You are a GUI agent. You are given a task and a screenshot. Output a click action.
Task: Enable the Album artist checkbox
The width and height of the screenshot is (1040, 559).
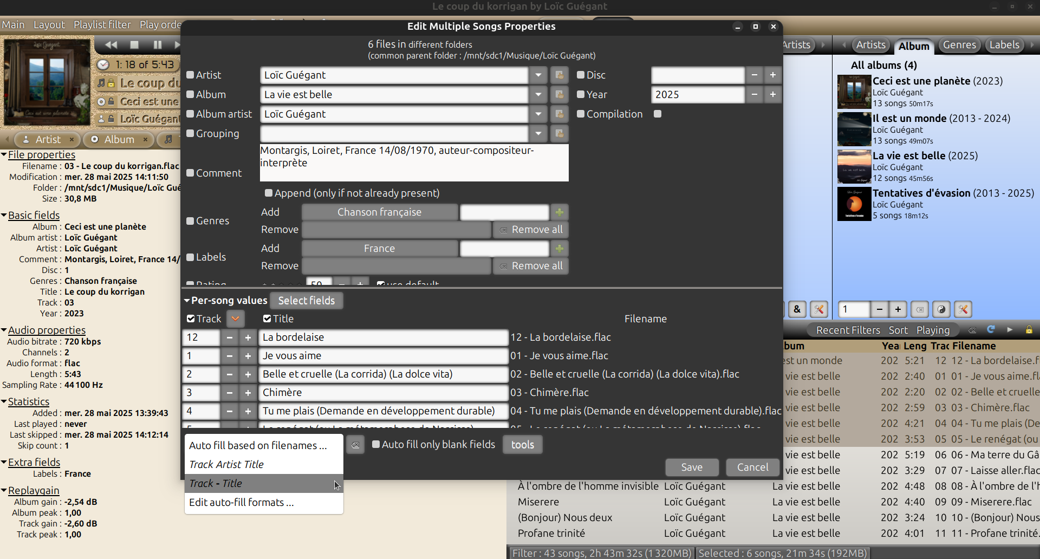click(x=190, y=114)
